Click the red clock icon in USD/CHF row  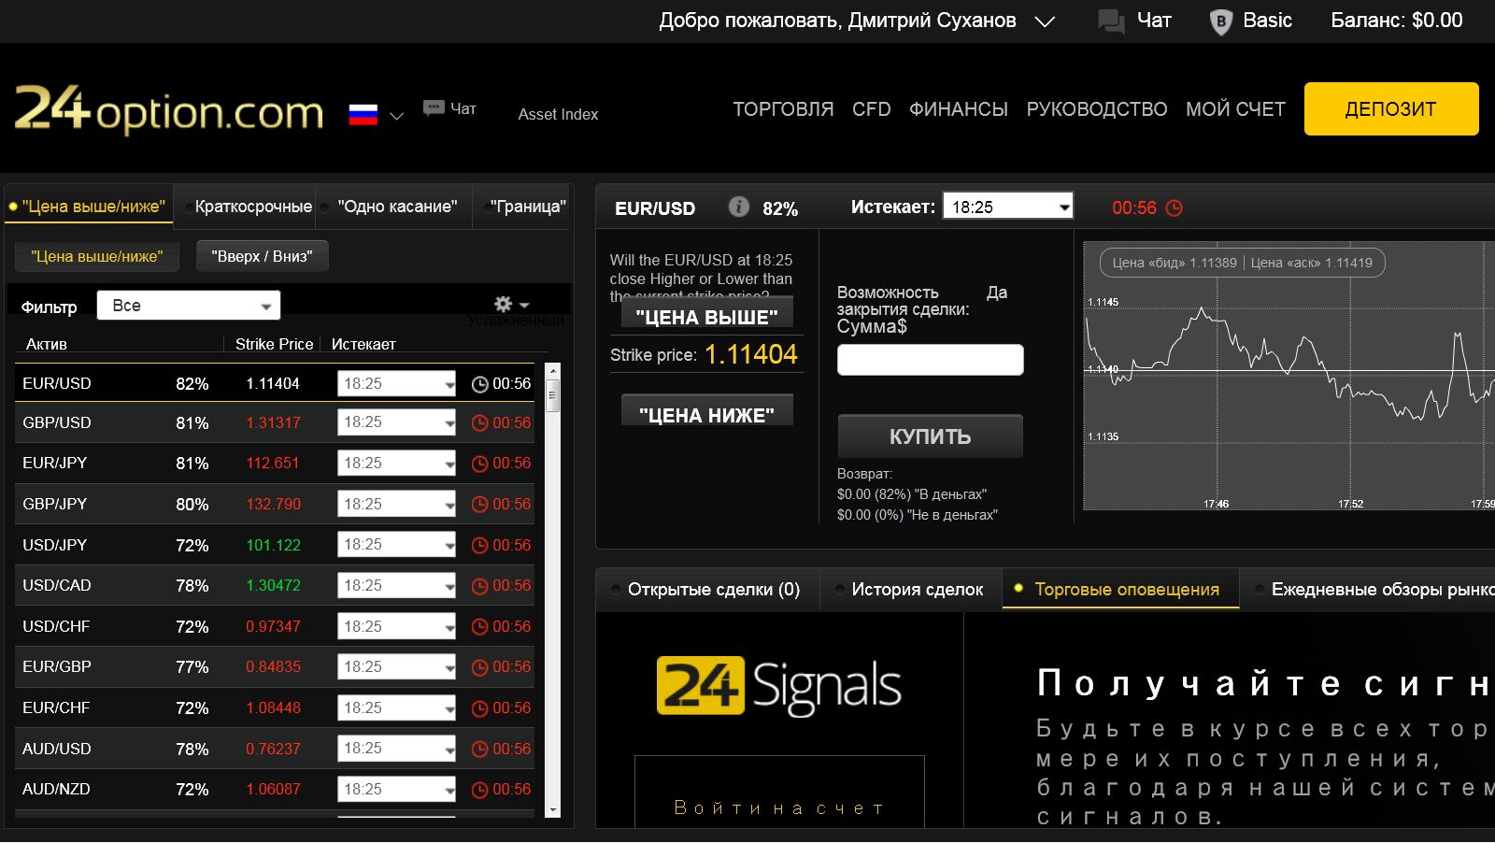coord(479,627)
